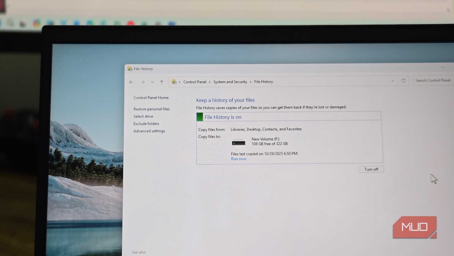Screen dimensions: 454x256
Task: Click the Search Control Panel field
Action: [x=433, y=80]
